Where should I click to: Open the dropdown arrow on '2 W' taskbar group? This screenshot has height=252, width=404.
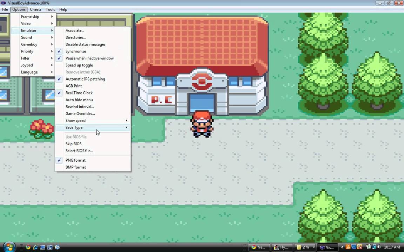pos(314,247)
